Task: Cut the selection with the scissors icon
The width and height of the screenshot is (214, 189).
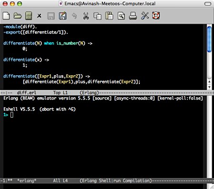Action: [86, 16]
